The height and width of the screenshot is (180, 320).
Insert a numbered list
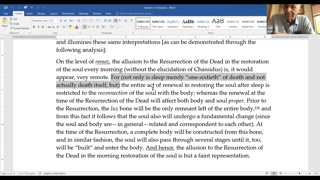[x=91, y=20]
